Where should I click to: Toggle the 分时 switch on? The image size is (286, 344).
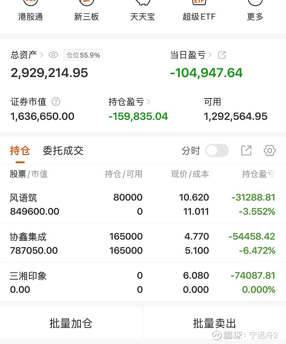[x=217, y=151]
